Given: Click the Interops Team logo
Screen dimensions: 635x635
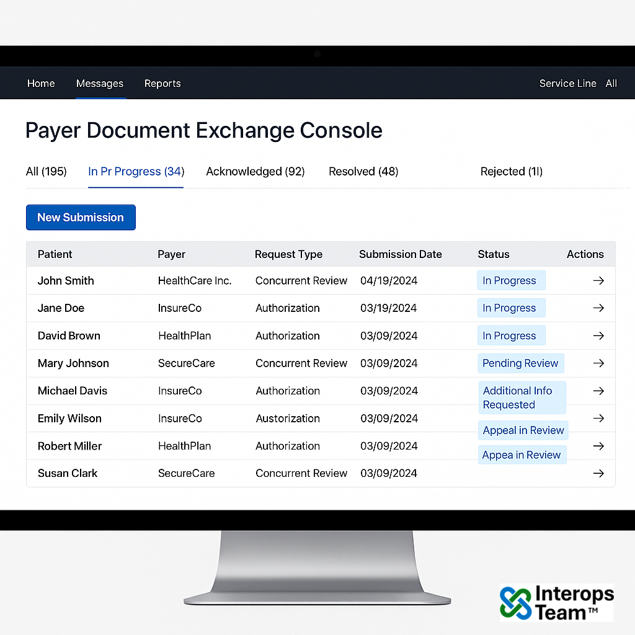Looking at the screenshot, I should click(x=556, y=603).
